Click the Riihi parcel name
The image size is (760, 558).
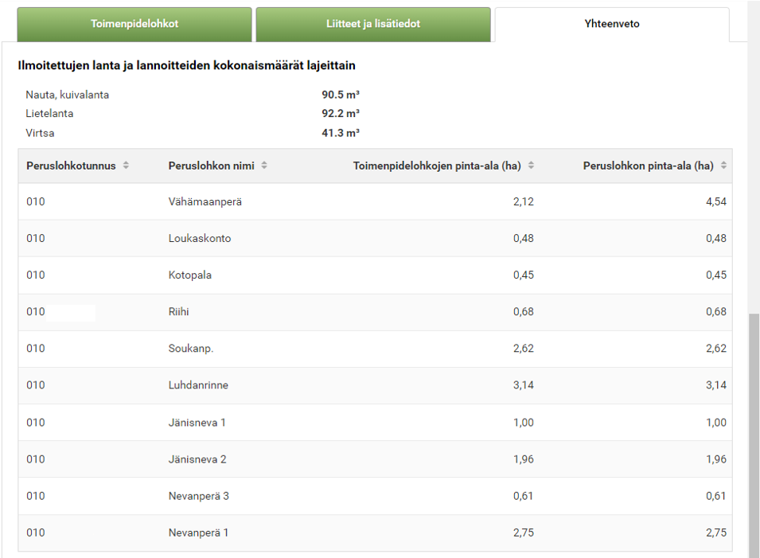pyautogui.click(x=179, y=311)
